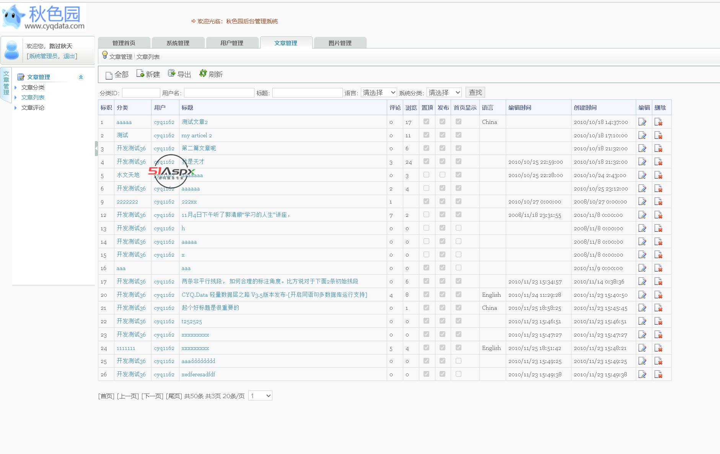Open the 图片管理 tab
720x454 pixels.
coord(340,43)
